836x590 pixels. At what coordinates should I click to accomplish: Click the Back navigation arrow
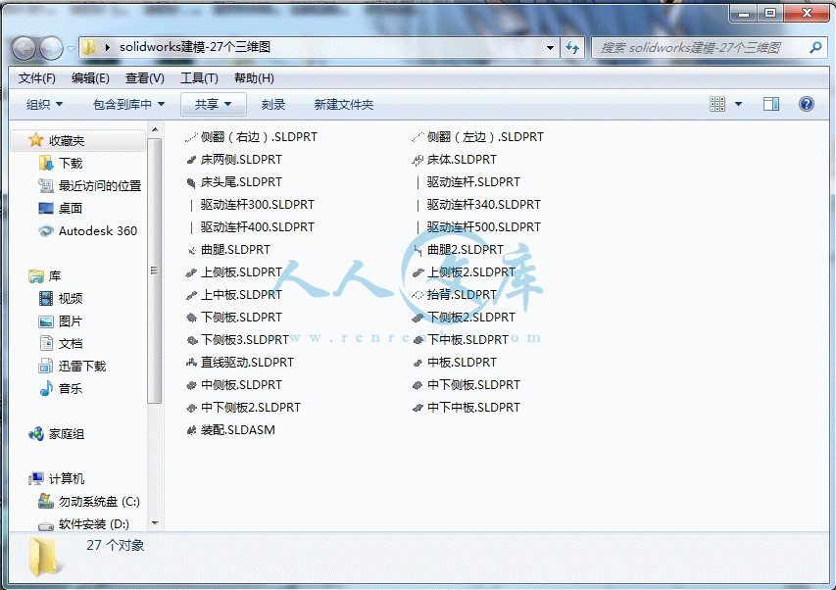(x=24, y=48)
